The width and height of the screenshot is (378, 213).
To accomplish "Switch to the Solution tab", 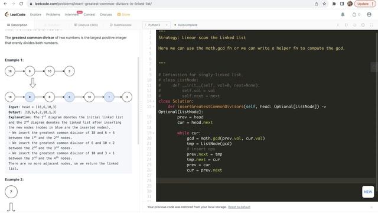I will [53, 25].
